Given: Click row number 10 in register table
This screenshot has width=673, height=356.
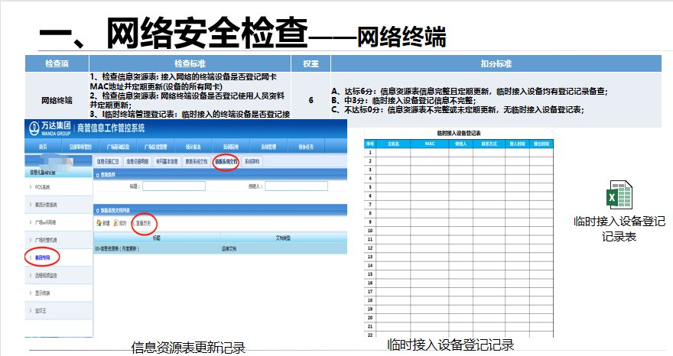Looking at the screenshot, I should [370, 231].
